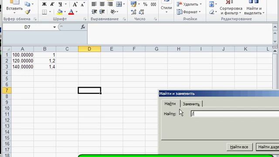This screenshot has height=157, width=279.
Task: Apply cell borders icon
Action: pos(44,12)
